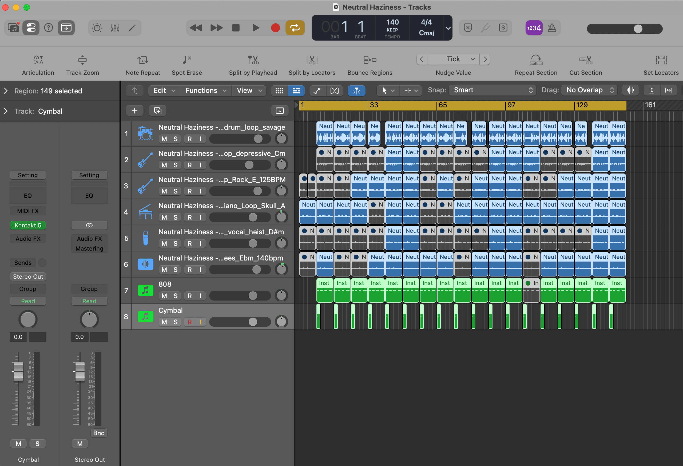Open the Snap Smart dropdown
The height and width of the screenshot is (466, 683).
click(493, 90)
